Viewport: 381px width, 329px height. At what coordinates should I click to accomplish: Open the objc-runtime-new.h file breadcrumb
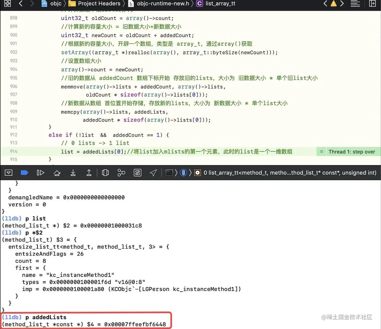(159, 3)
